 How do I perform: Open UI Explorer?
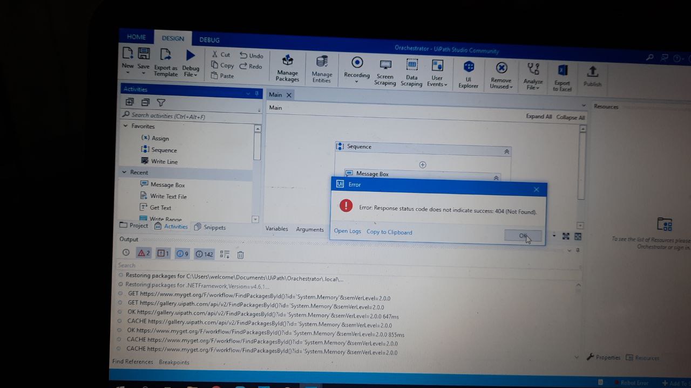pyautogui.click(x=469, y=74)
